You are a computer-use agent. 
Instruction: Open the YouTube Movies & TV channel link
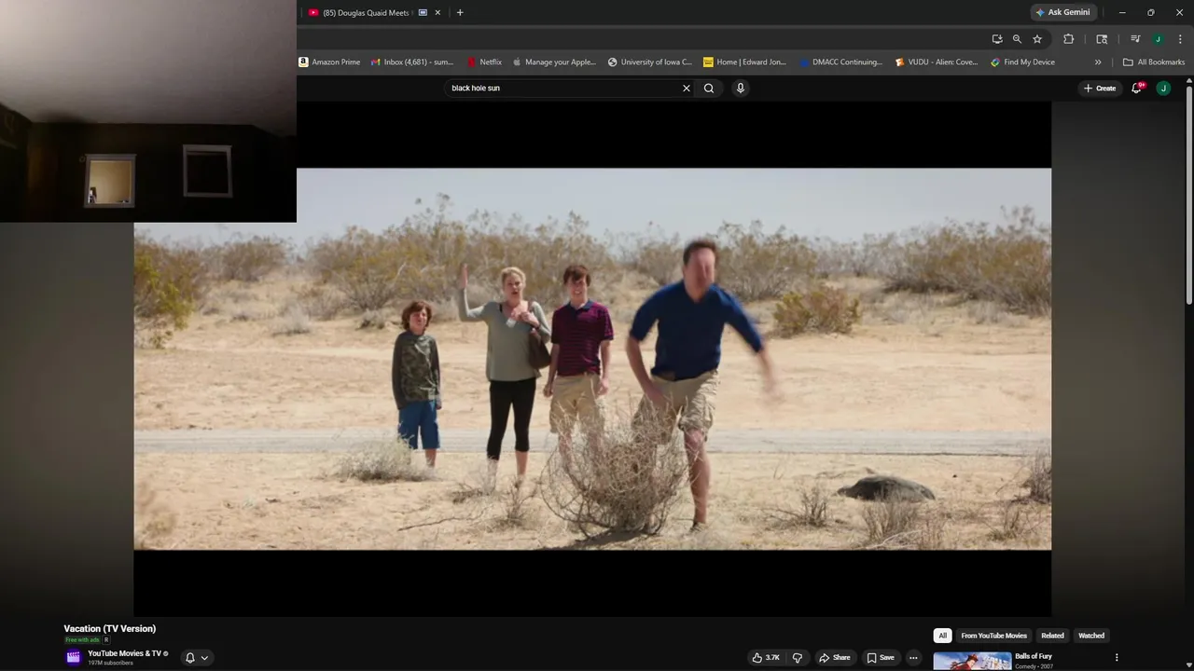click(124, 653)
